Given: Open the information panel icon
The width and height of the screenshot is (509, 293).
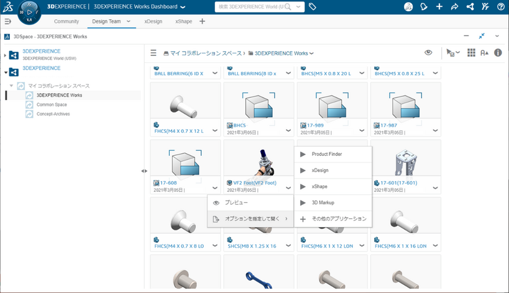Looking at the screenshot, I should 498,53.
